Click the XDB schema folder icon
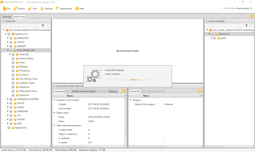The height and width of the screenshot is (152, 255). point(15,123)
